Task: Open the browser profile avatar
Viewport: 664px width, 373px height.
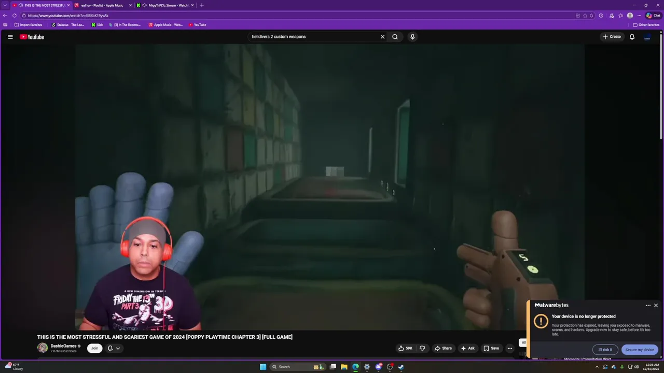Action: [x=630, y=16]
